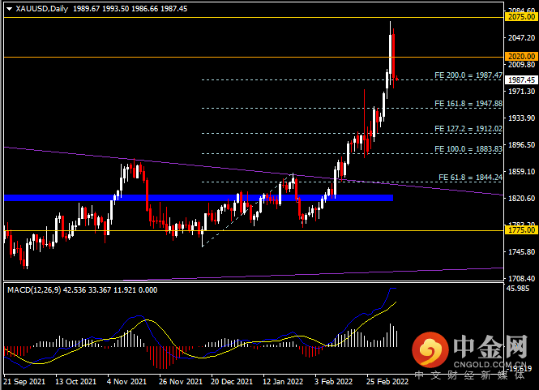Image resolution: width=539 pixels, height=390 pixels.
Task: Click the 1820.60 price axis value
Action: pyautogui.click(x=521, y=198)
